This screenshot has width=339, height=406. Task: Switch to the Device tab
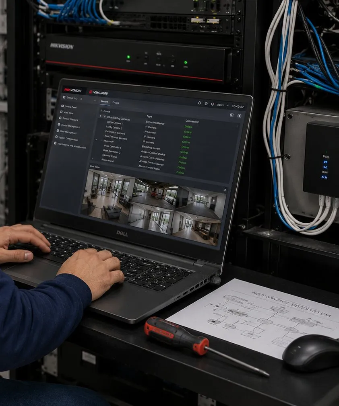point(104,101)
